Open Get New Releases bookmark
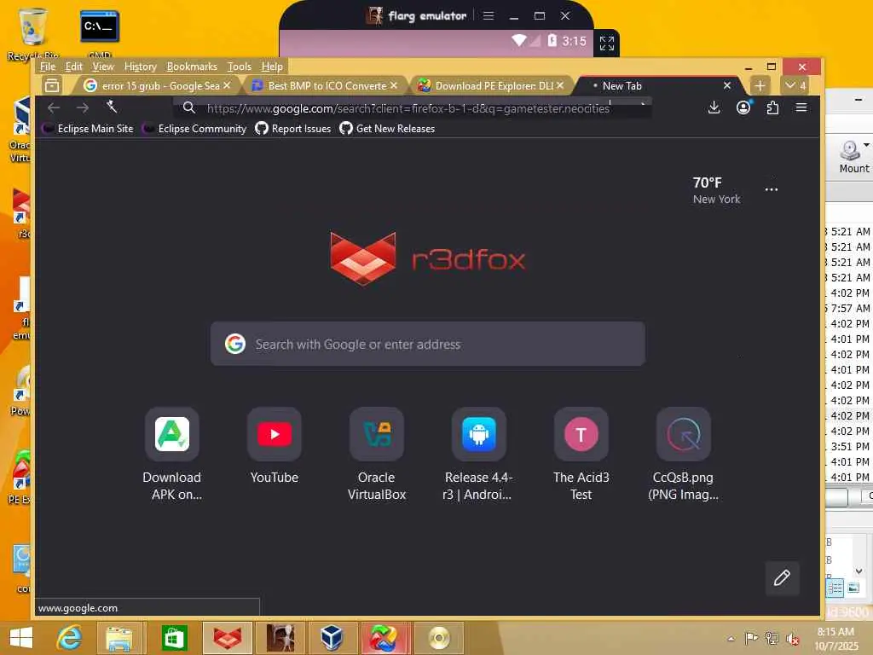 (387, 129)
